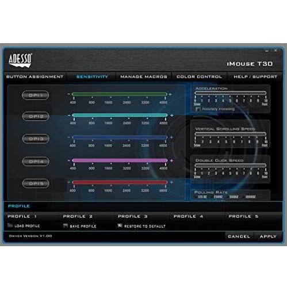
Task: Open the Color Control tab
Action: pos(199,76)
